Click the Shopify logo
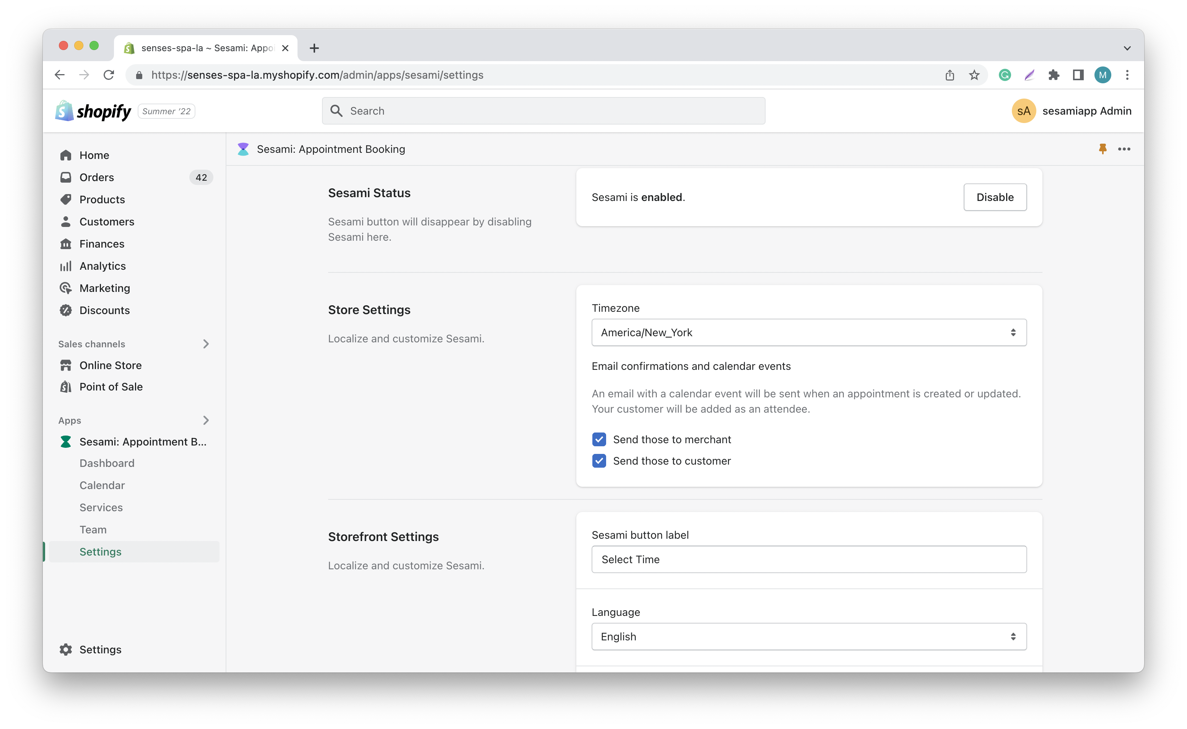This screenshot has height=729, width=1187. pos(93,112)
